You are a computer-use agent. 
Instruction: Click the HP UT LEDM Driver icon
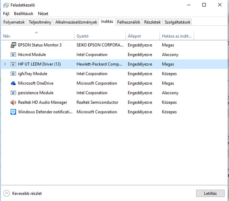(13, 64)
